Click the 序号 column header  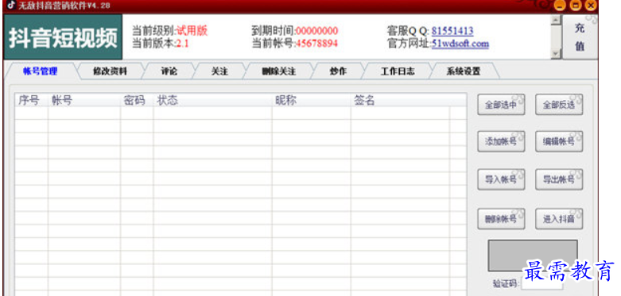[x=31, y=100]
